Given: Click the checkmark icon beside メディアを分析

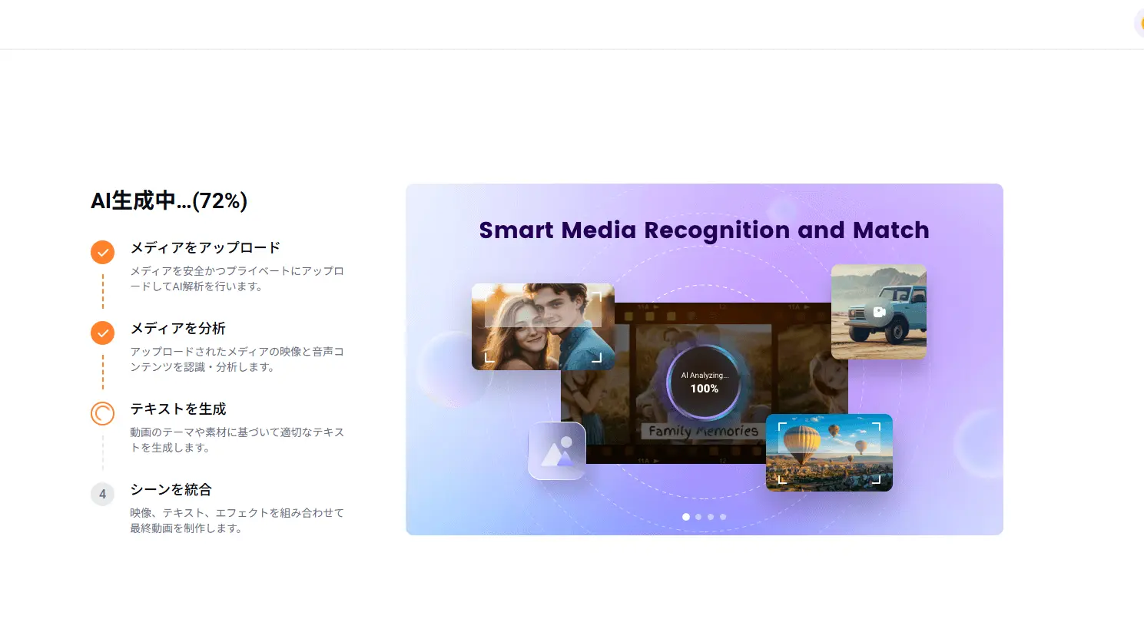Looking at the screenshot, I should (102, 333).
